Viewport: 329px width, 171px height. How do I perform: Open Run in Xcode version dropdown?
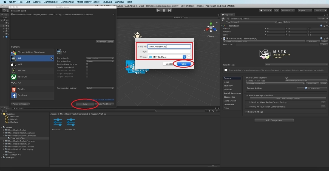(x=100, y=58)
